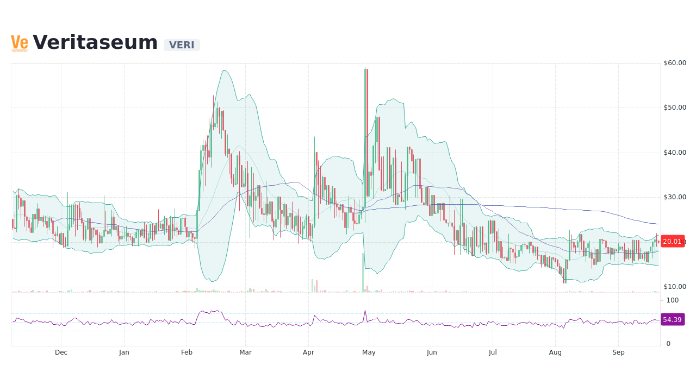The width and height of the screenshot is (696, 391).
Task: Click the Jun label on time axis
Action: (432, 352)
